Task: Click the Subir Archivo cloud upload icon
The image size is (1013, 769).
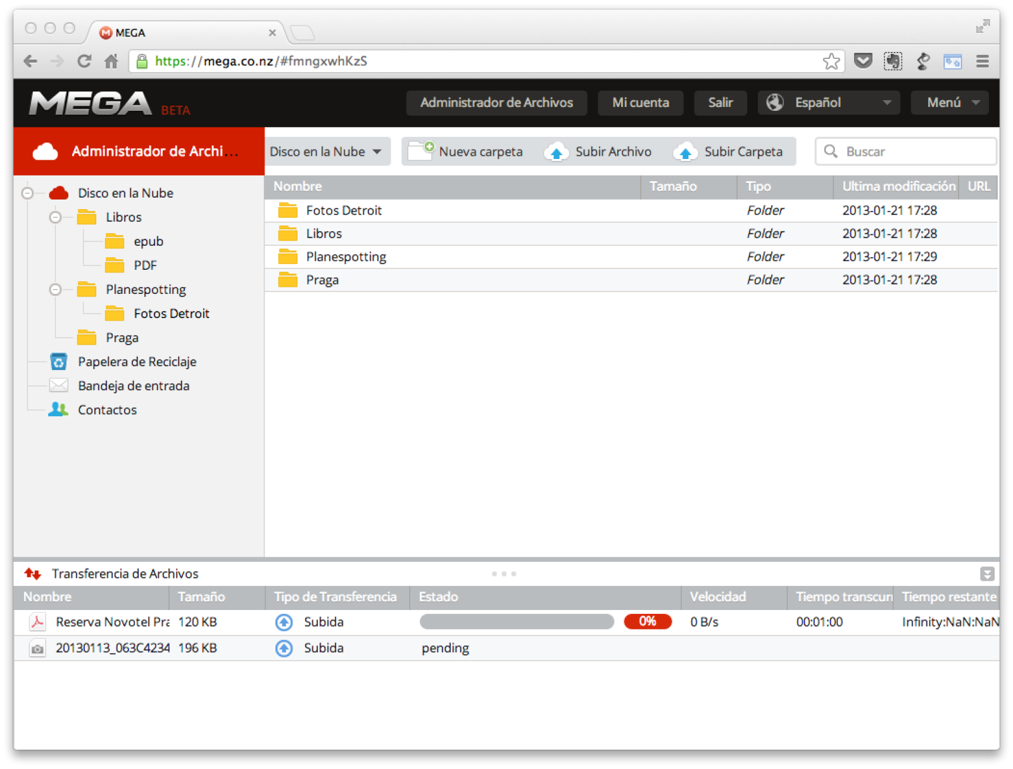Action: [x=556, y=152]
